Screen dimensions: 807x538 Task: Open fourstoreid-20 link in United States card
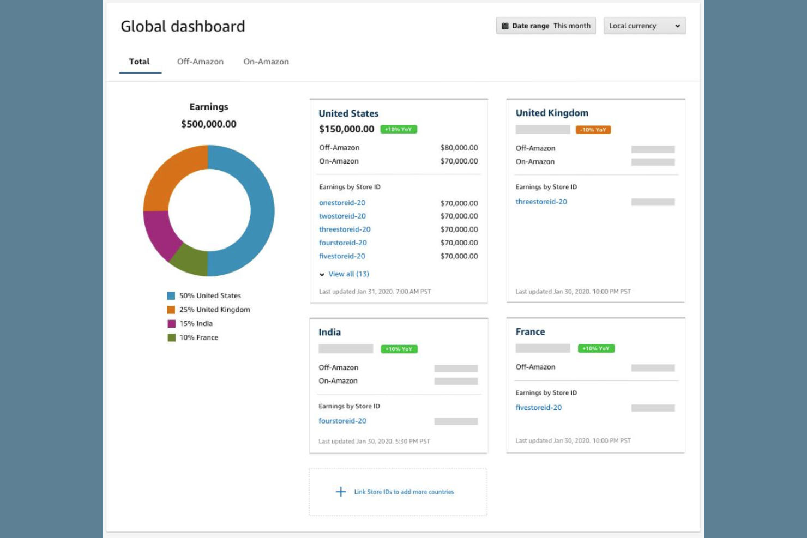pos(343,243)
